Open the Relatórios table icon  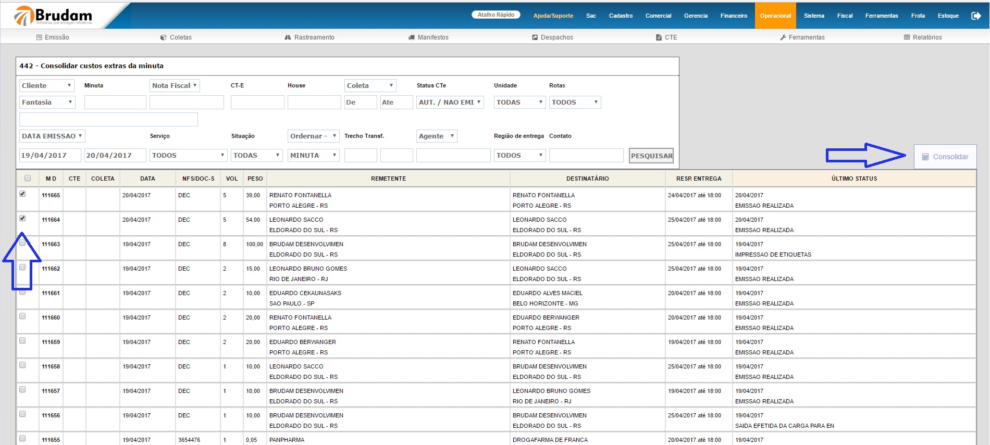click(x=907, y=37)
